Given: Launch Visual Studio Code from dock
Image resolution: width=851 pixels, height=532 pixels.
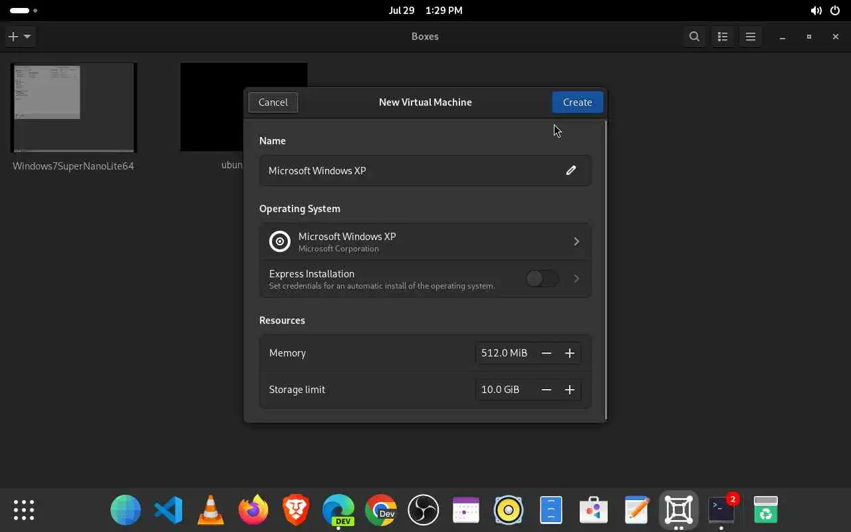Looking at the screenshot, I should click(168, 510).
